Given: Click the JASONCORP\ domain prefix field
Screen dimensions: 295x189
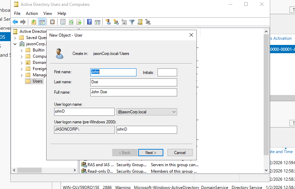Looking at the screenshot, I should click(84, 130).
